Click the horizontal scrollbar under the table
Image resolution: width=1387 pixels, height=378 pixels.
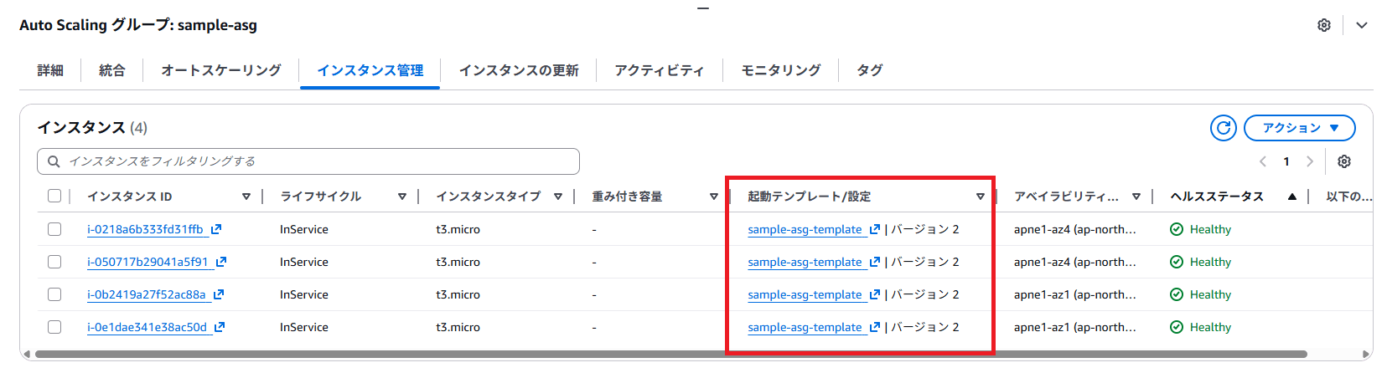670,355
